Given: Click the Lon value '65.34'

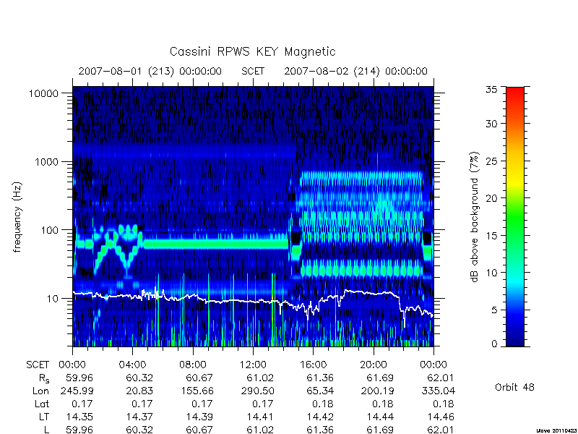Looking at the screenshot, I should coord(320,391).
